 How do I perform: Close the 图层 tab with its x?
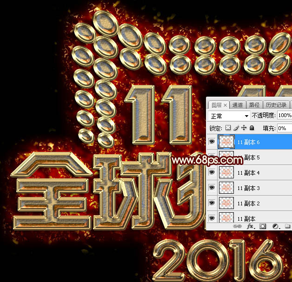225,105
